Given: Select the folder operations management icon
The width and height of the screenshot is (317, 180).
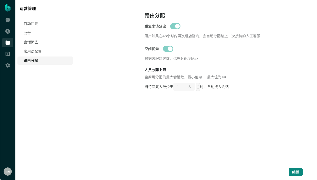Looking at the screenshot, I should click(x=8, y=43).
